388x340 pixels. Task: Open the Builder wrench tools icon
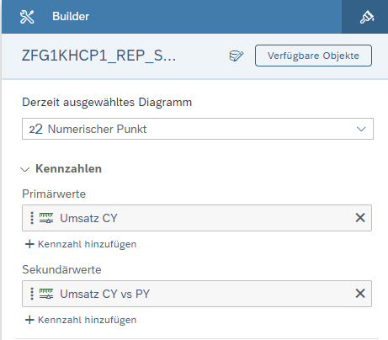click(27, 17)
